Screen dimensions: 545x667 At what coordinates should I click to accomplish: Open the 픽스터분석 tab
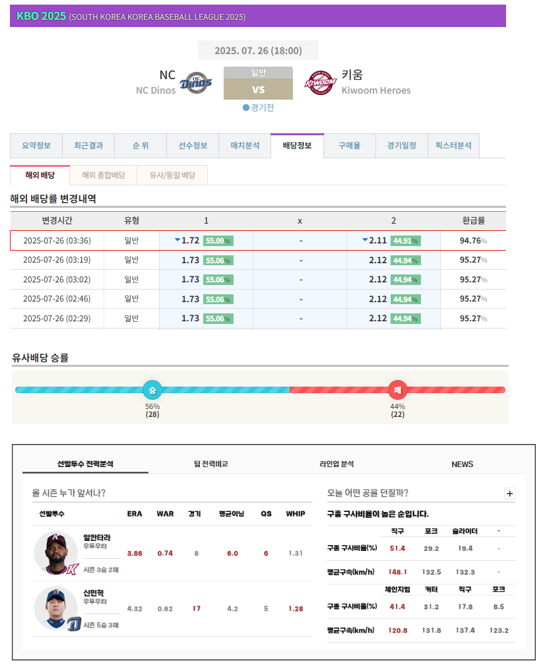(453, 146)
